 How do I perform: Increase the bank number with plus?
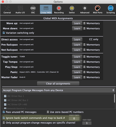click(77, 116)
